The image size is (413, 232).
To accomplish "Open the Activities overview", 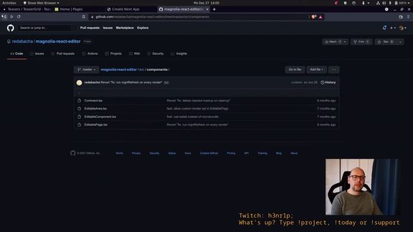I will tap(9, 3).
